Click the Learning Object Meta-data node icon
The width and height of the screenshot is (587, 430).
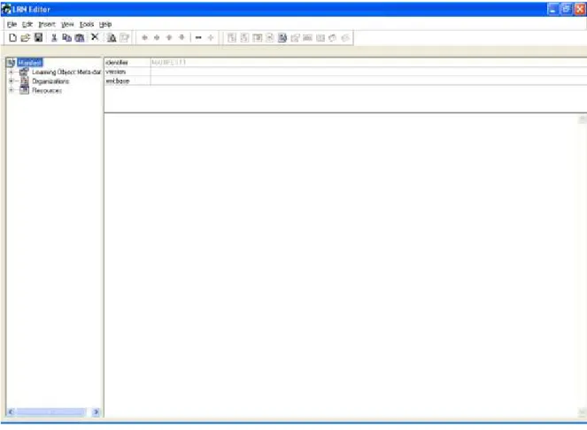(24, 72)
